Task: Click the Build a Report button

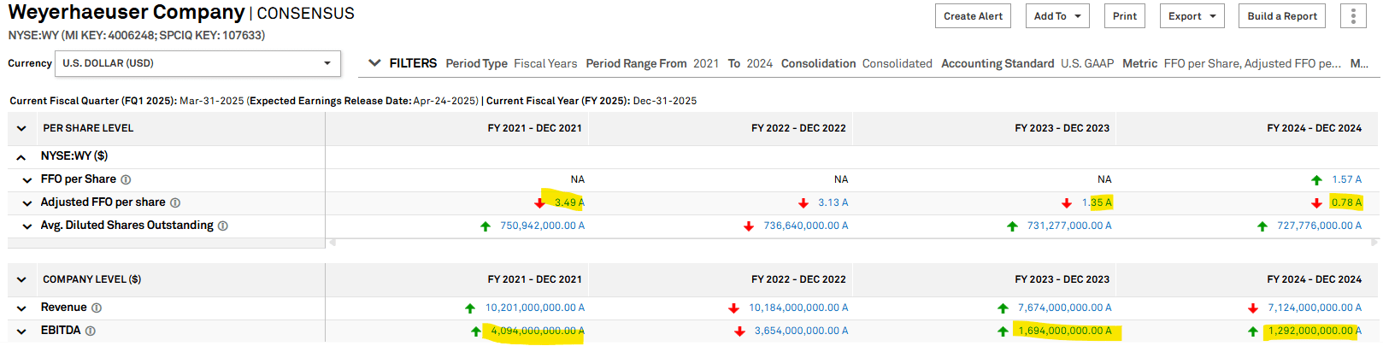Action: [x=1281, y=16]
